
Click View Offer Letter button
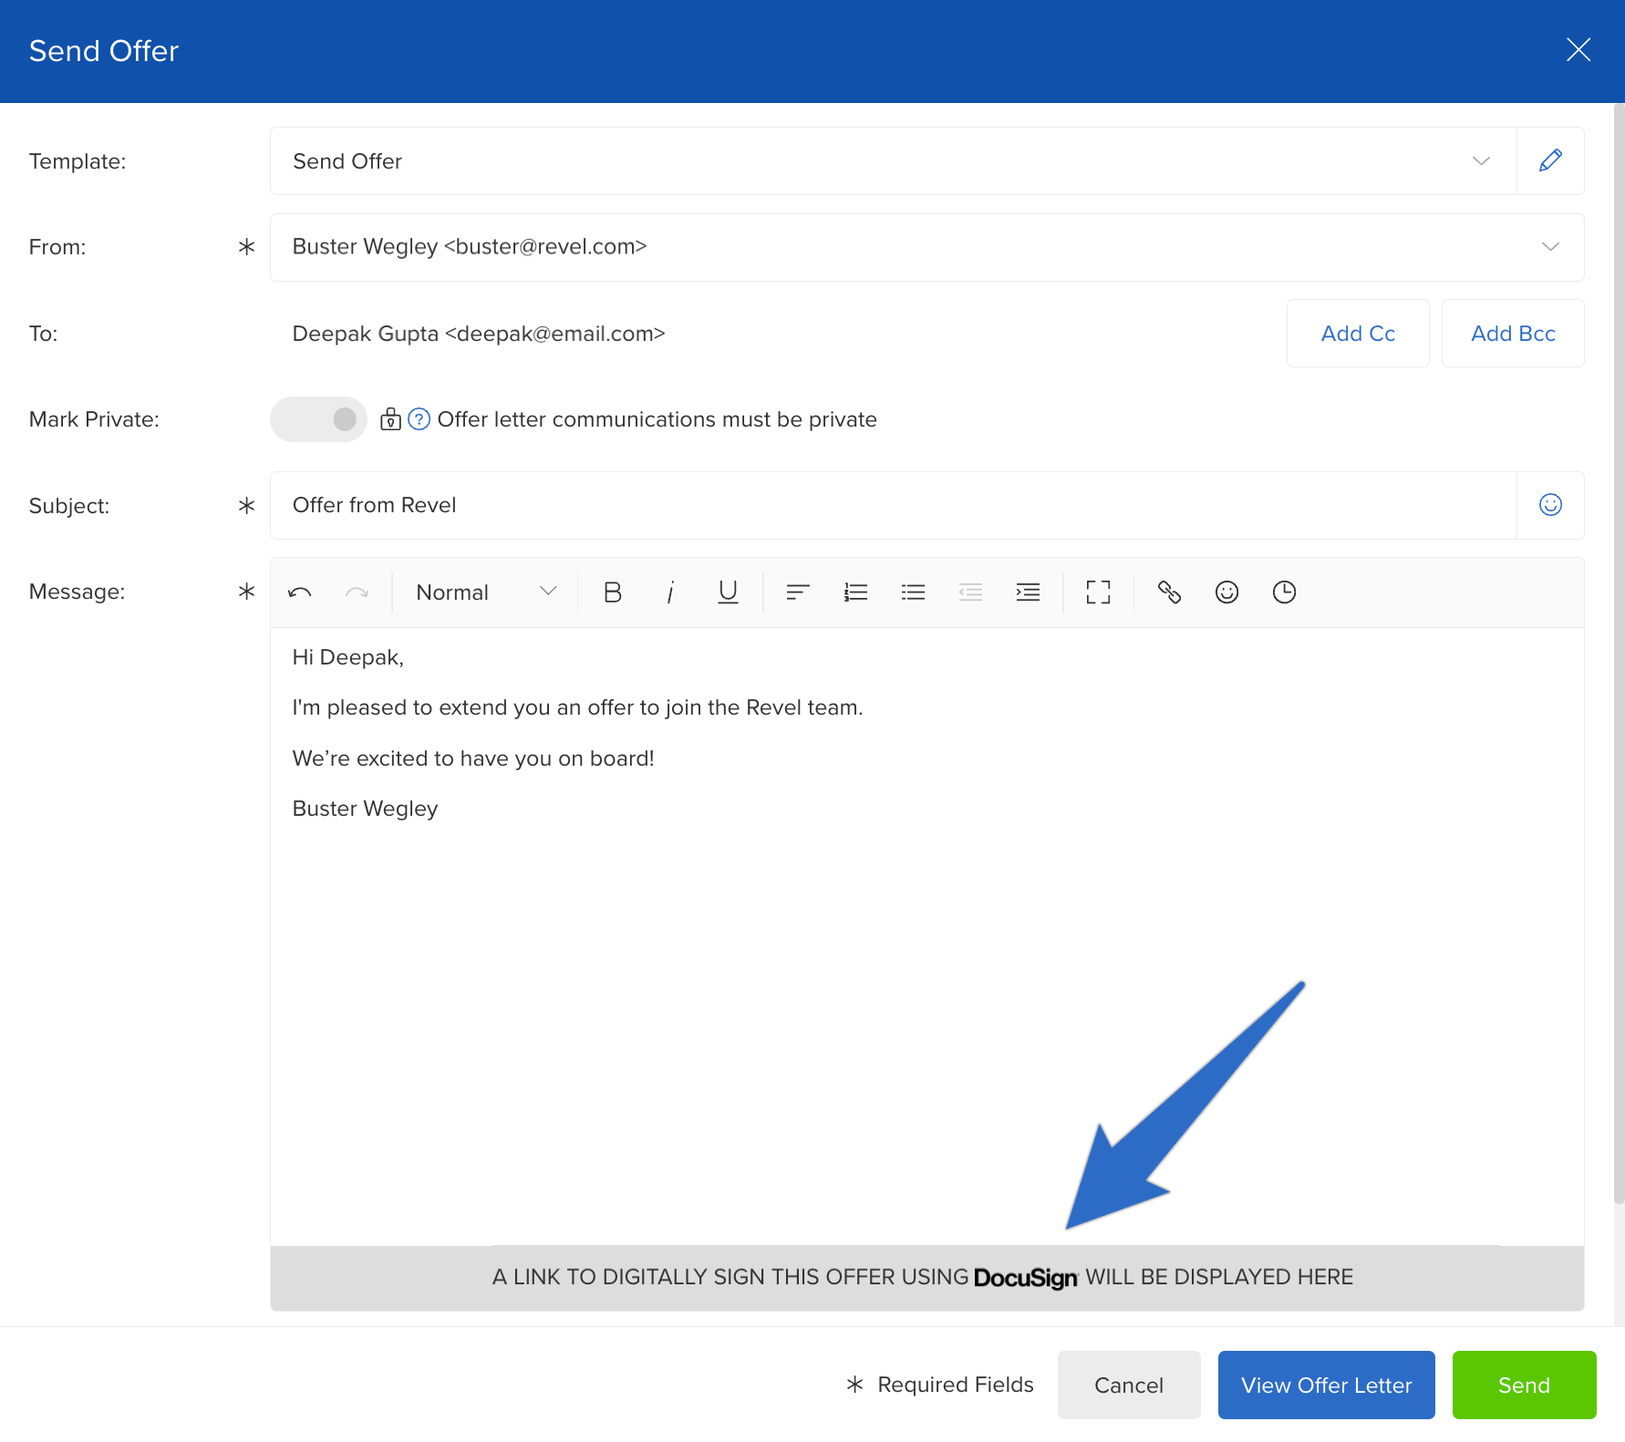[1326, 1385]
